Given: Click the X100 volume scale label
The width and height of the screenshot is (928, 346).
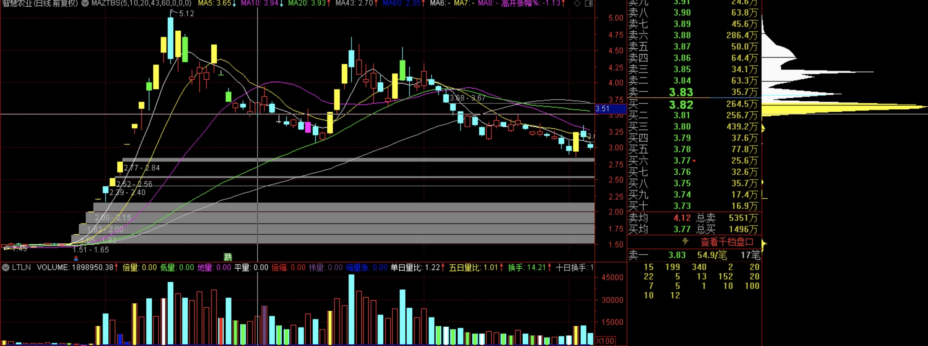Looking at the screenshot, I should pos(605,341).
